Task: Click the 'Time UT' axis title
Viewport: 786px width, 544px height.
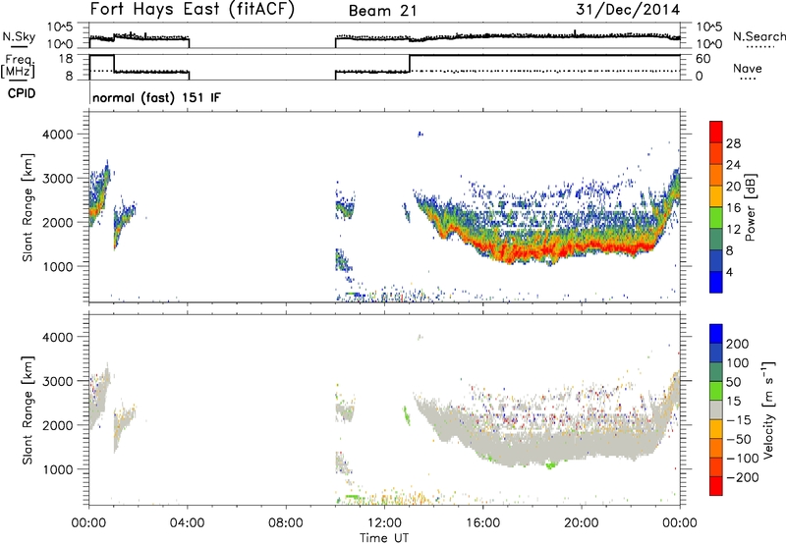Action: [x=384, y=538]
